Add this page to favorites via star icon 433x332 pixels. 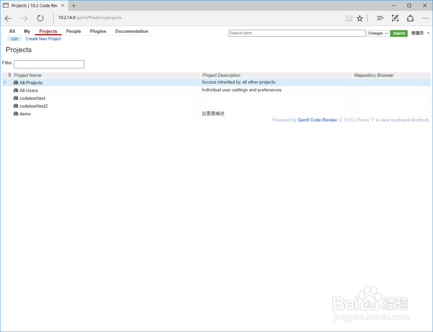tap(360, 18)
